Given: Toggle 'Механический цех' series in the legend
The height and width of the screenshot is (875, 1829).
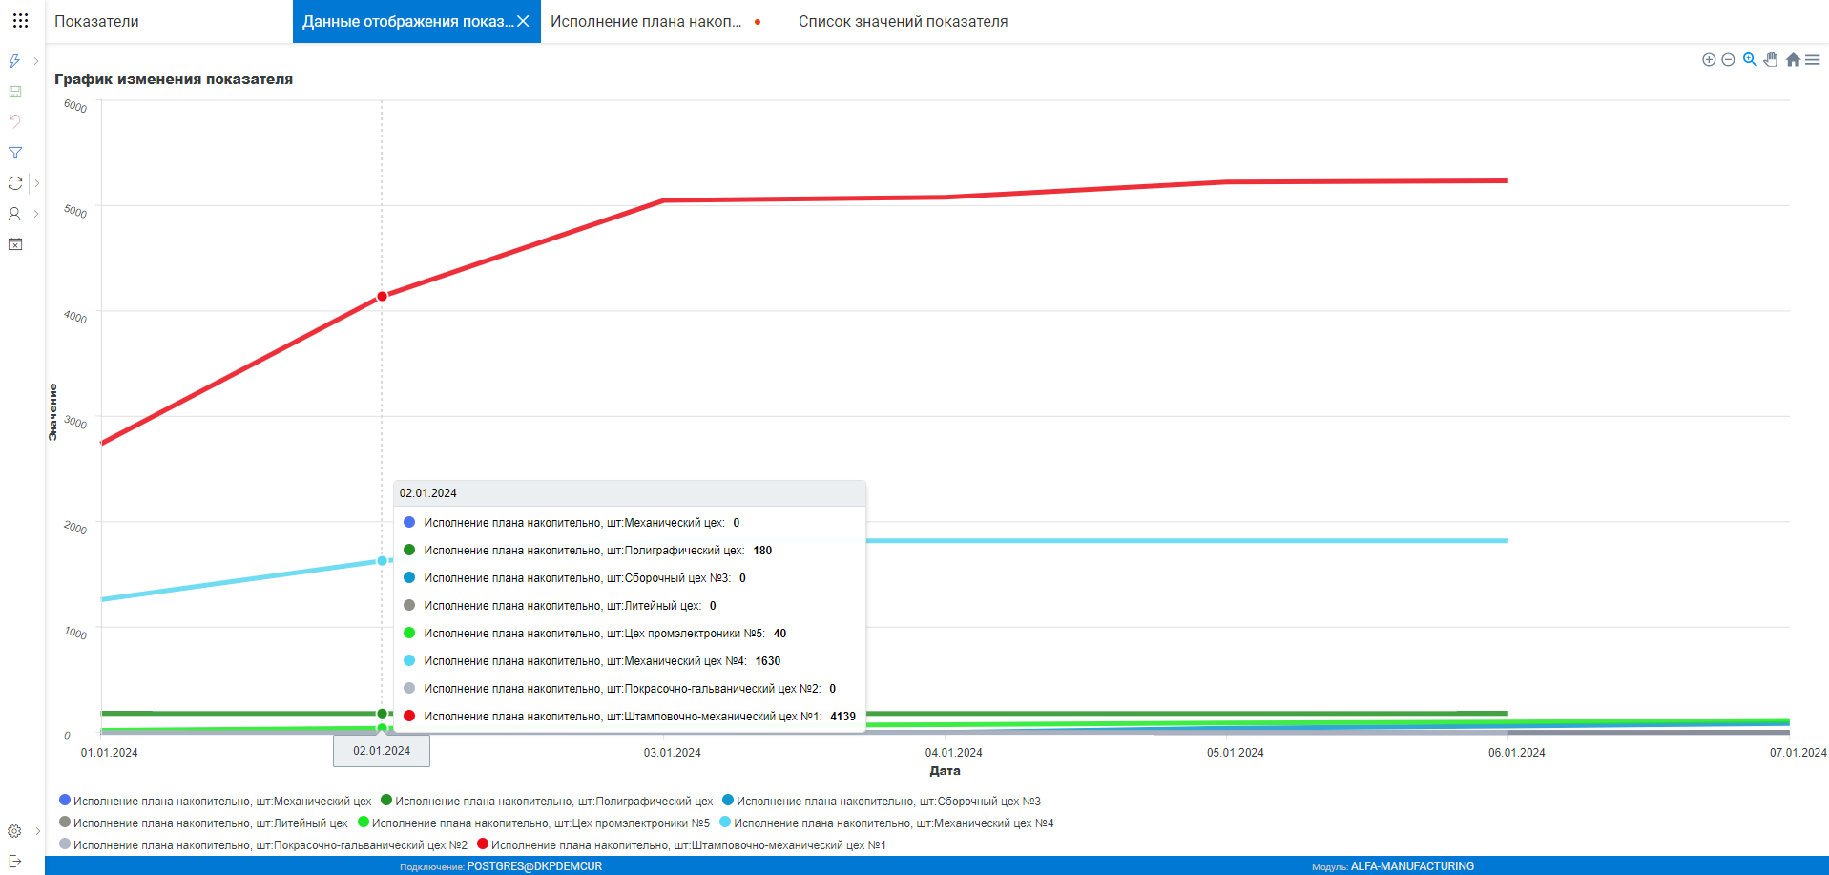Looking at the screenshot, I should 215,802.
